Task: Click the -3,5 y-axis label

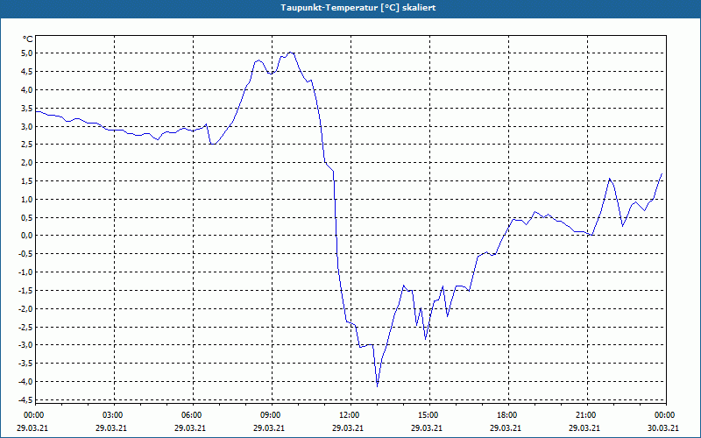Action: 25,364
